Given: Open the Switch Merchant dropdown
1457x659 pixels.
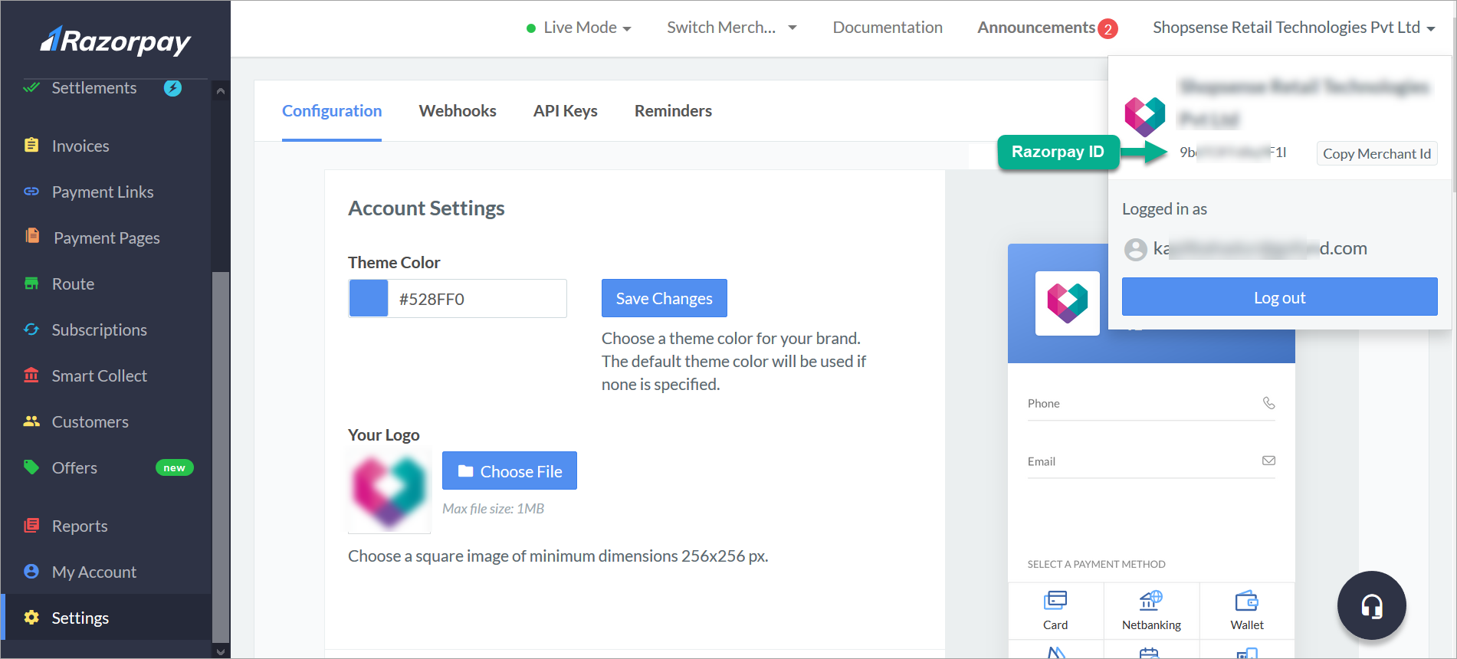Looking at the screenshot, I should click(x=732, y=28).
